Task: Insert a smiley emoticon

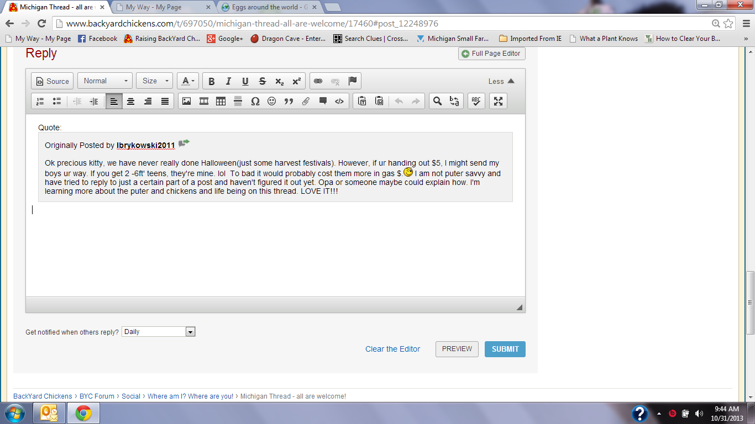Action: (271, 101)
